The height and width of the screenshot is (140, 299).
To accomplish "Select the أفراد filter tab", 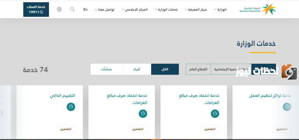I will tap(137, 69).
